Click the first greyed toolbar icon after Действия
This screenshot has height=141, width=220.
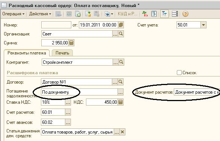(58, 14)
